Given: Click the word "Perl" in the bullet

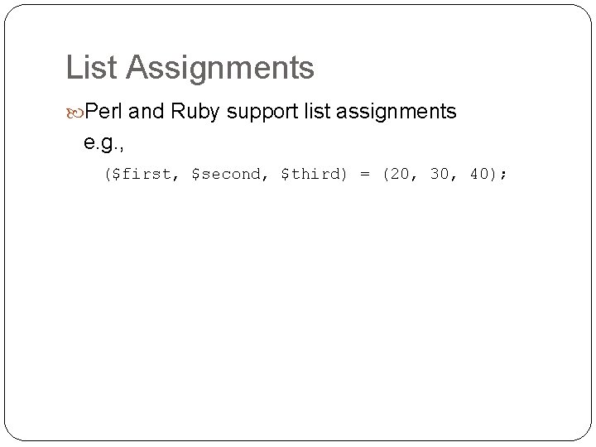Looking at the screenshot, I should pos(104,111).
